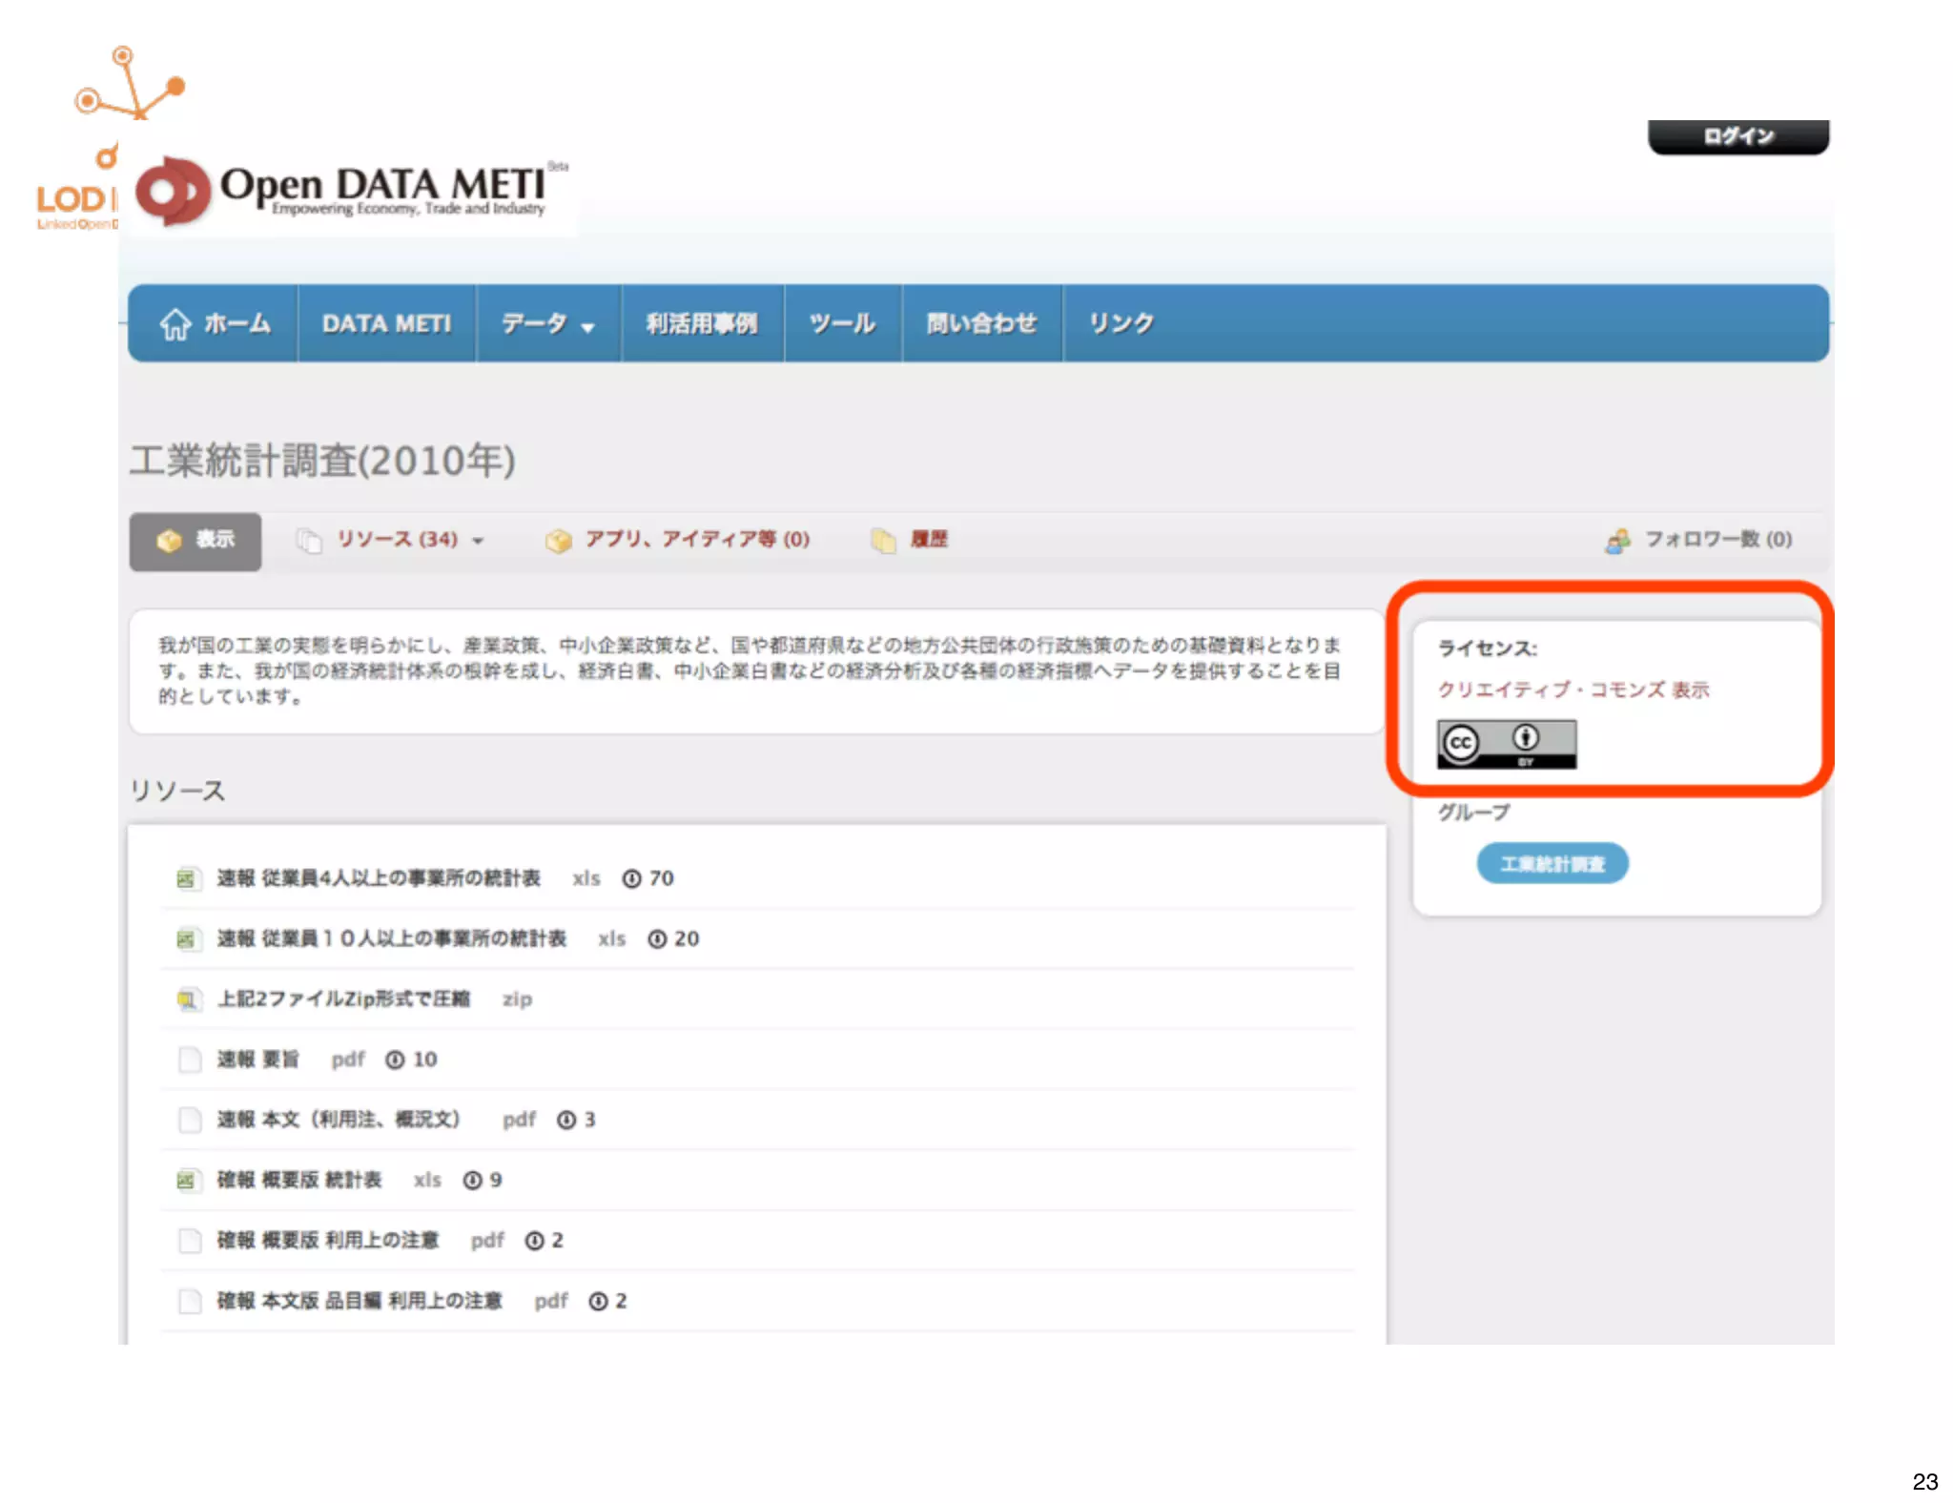Image resolution: width=1953 pixels, height=1503 pixels.
Task: Click the Creative Commons BY license badge
Action: point(1506,744)
